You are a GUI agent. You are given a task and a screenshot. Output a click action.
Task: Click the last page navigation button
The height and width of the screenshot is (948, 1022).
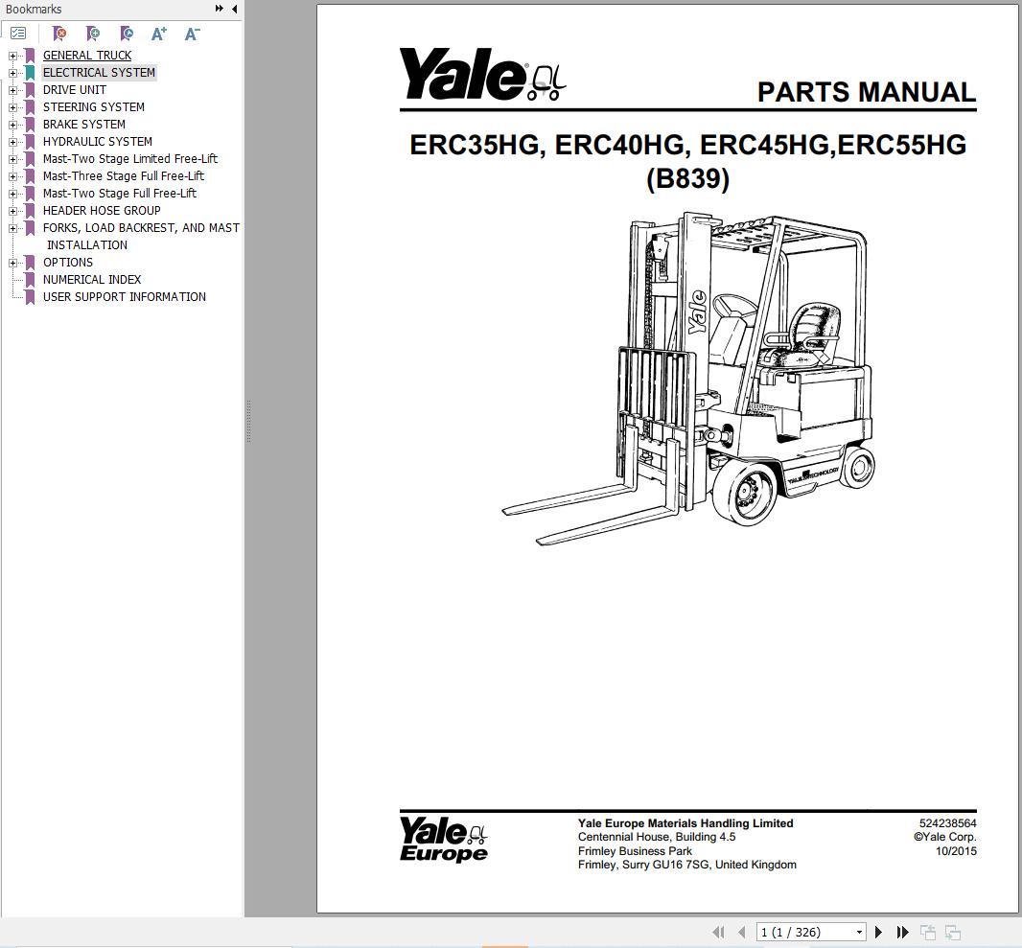click(x=902, y=931)
